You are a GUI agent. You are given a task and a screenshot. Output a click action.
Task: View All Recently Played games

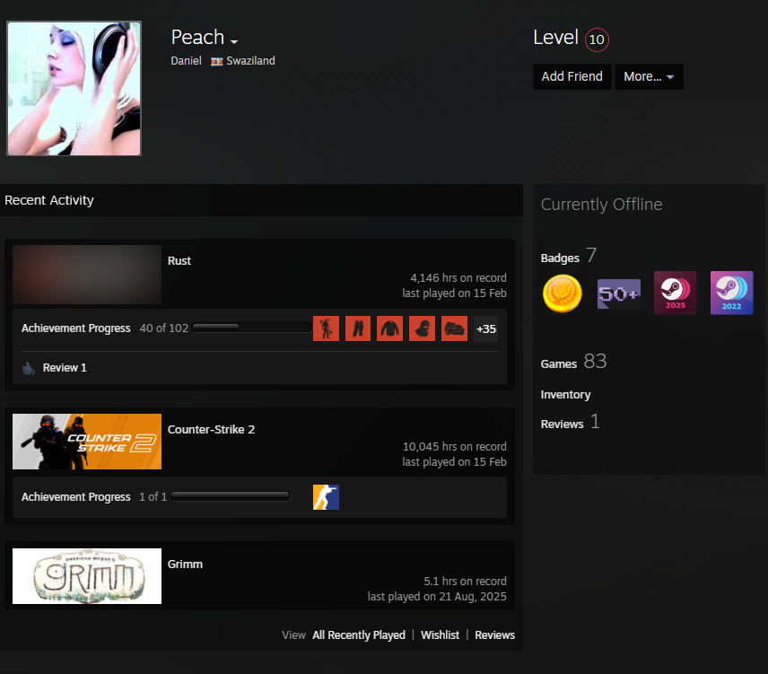359,635
